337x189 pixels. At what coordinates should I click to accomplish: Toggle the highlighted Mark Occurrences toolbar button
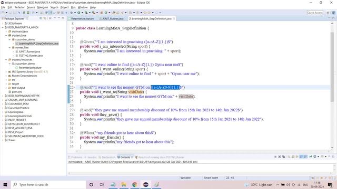click(x=50, y=13)
